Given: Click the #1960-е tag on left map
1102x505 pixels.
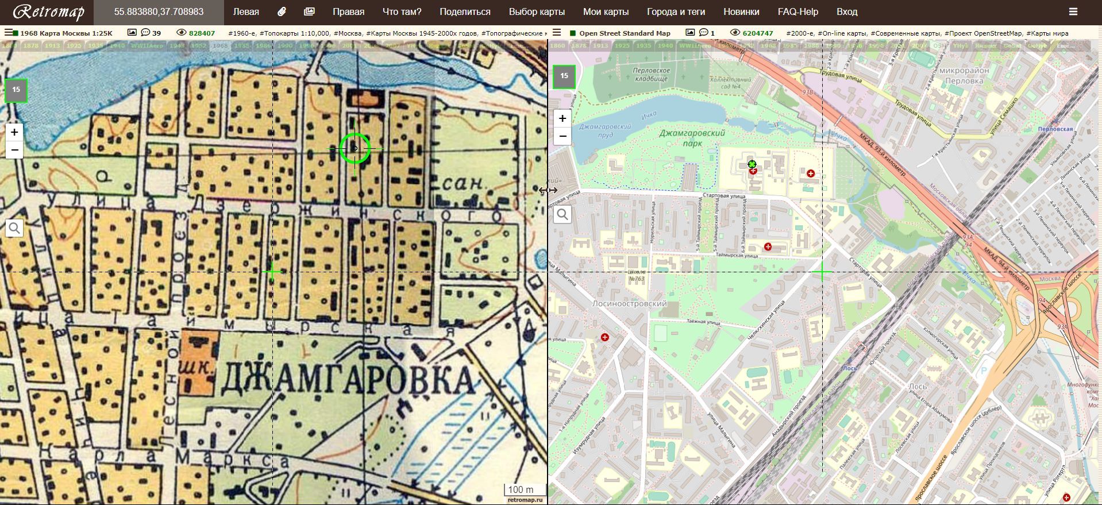Looking at the screenshot, I should (241, 33).
